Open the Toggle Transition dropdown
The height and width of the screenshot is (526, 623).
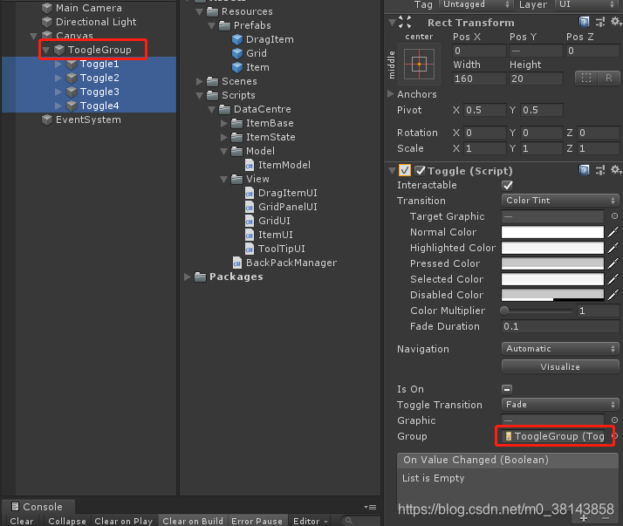point(560,405)
